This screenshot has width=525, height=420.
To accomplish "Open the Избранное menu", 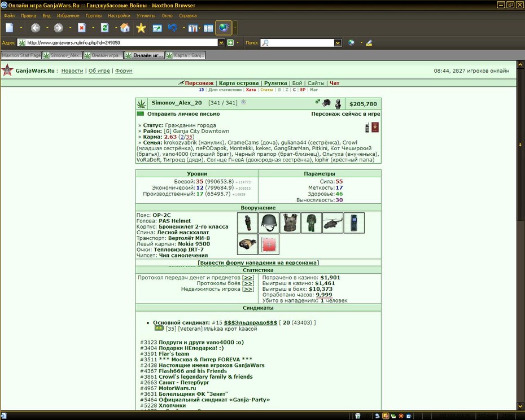I will click(x=68, y=16).
